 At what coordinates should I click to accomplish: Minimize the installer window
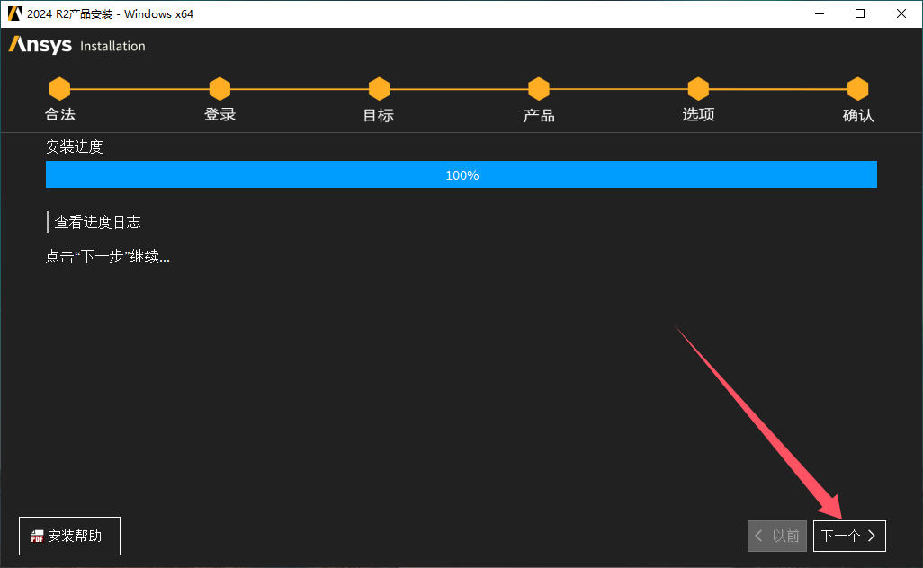point(820,13)
